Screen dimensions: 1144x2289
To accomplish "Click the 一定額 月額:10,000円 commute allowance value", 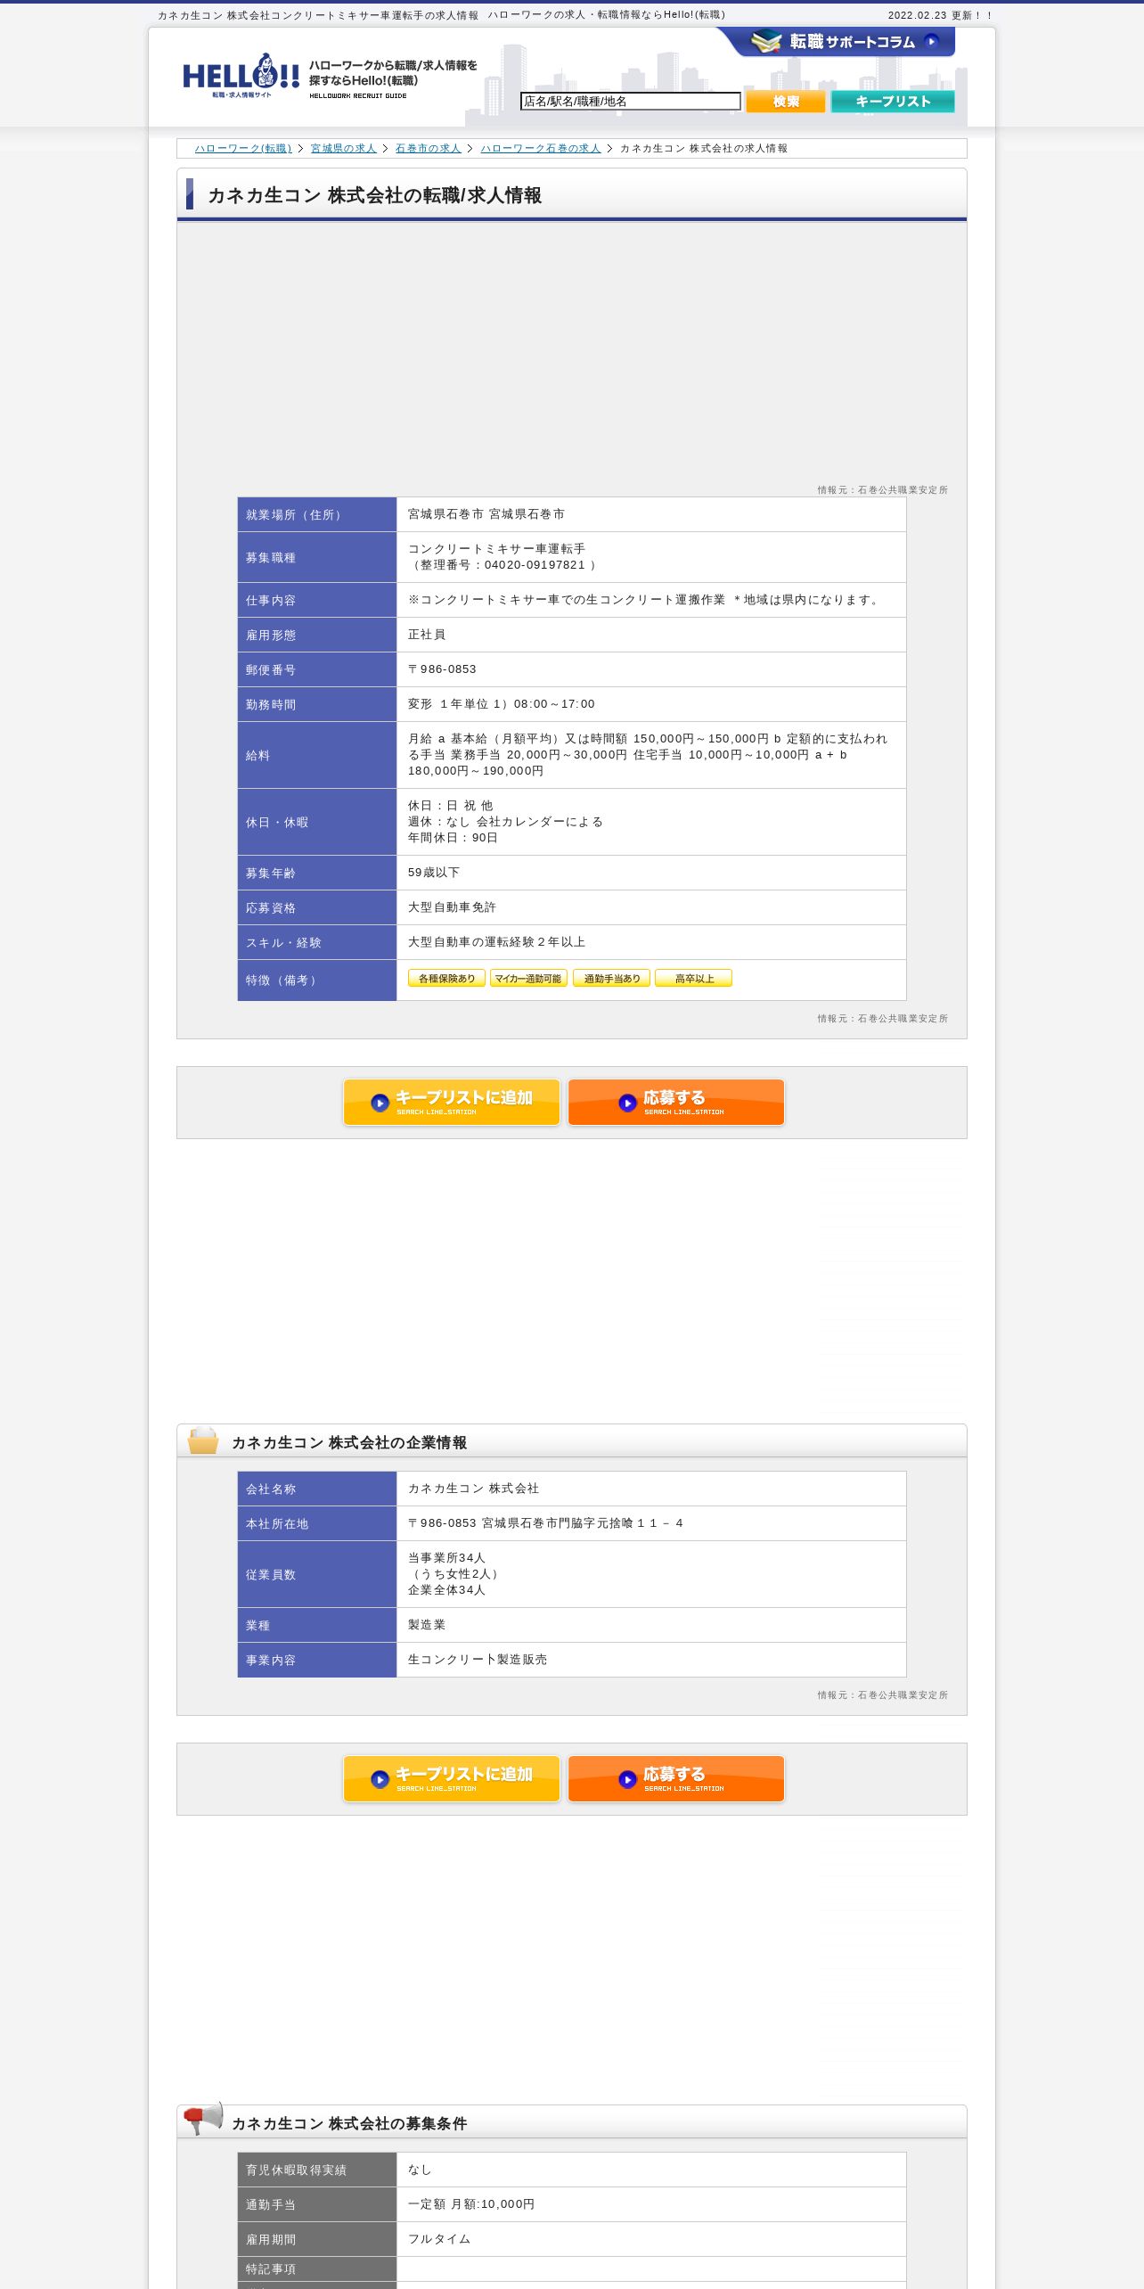I will click(x=471, y=2204).
